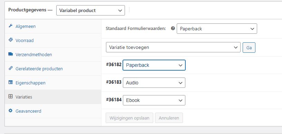Click Wijzigingen opslaan button

point(129,118)
